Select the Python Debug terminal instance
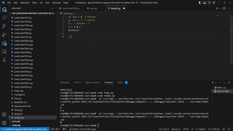 222,91
